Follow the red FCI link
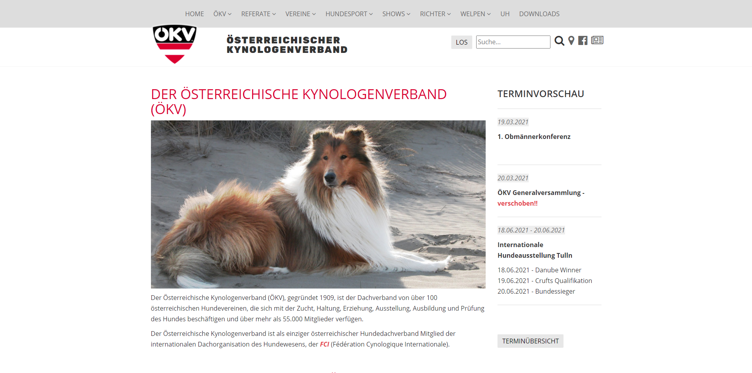This screenshot has height=373, width=752. pos(324,344)
